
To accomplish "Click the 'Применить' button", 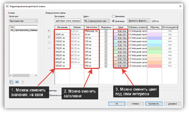I will (x=154, y=104).
